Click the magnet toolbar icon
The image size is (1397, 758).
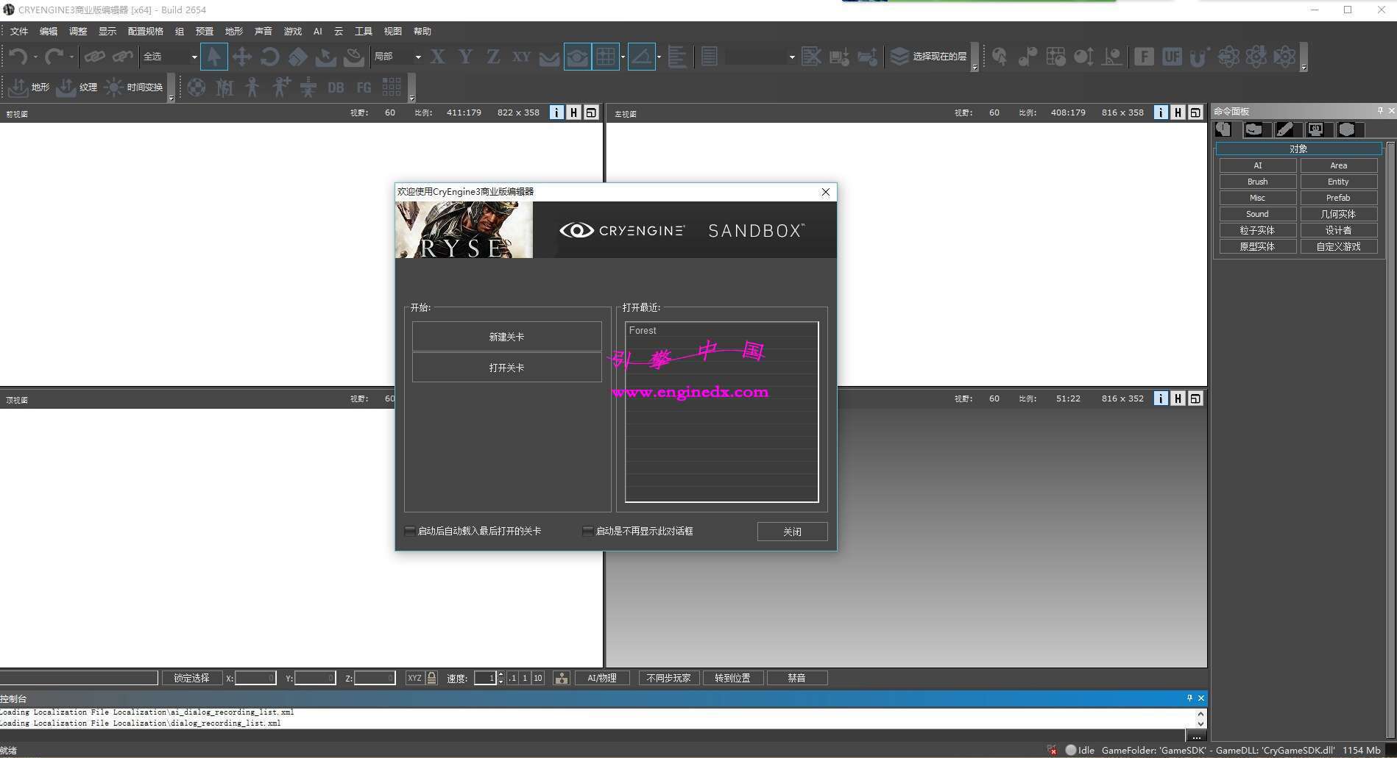tap(1200, 57)
